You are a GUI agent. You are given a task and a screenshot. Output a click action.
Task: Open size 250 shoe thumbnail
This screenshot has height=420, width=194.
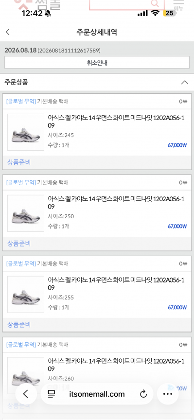point(26,213)
